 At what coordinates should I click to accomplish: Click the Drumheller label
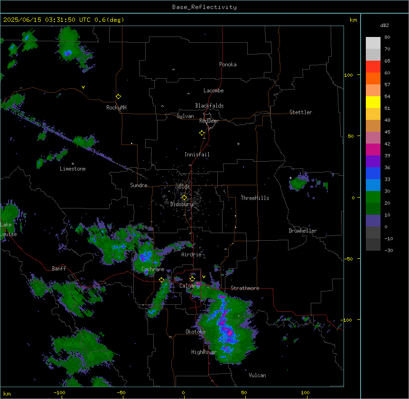[303, 231]
